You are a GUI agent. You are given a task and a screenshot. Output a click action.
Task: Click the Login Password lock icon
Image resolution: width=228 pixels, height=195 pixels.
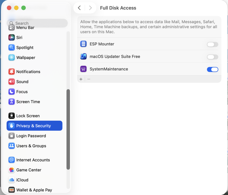11,136
